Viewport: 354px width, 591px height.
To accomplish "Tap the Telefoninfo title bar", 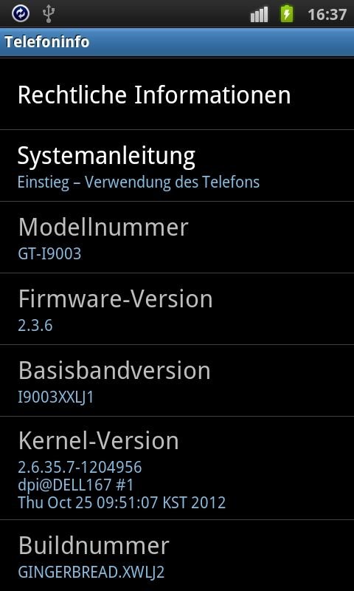I will click(x=177, y=42).
